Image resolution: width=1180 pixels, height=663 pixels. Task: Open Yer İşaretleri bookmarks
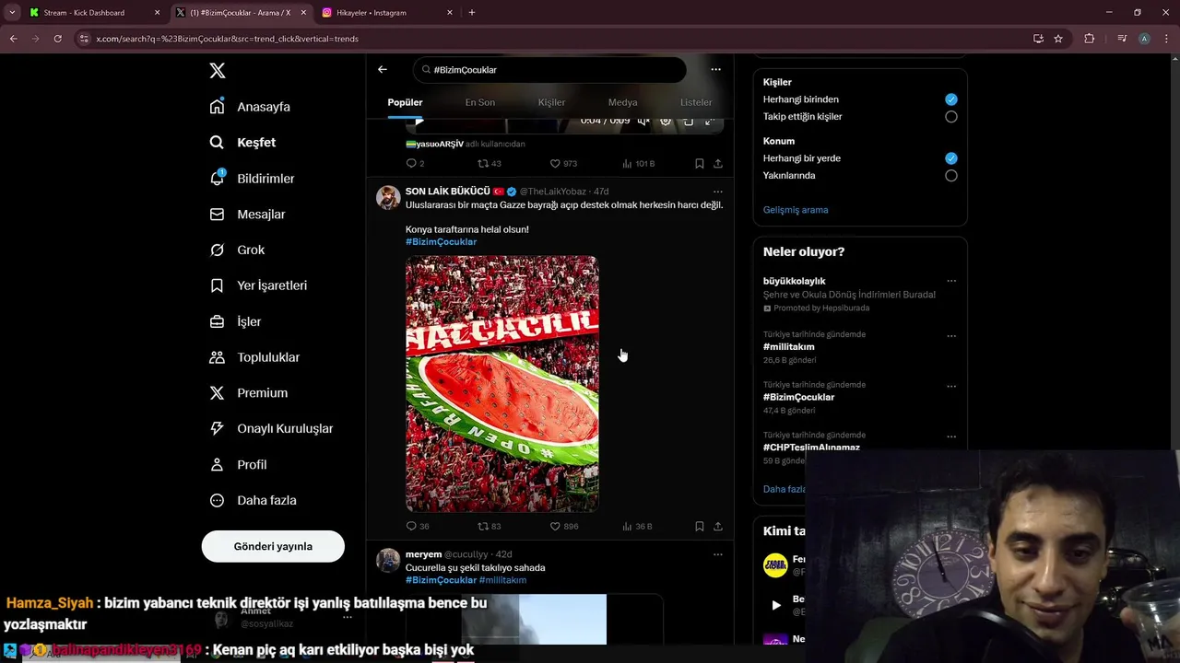point(258,285)
